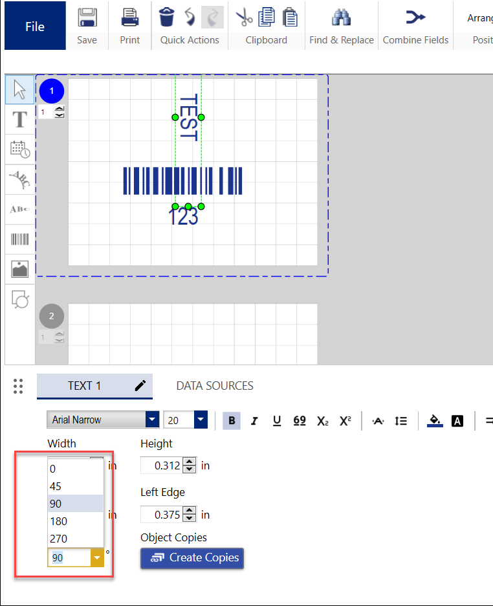Switch to the DATA SOURCES tab

click(x=215, y=386)
